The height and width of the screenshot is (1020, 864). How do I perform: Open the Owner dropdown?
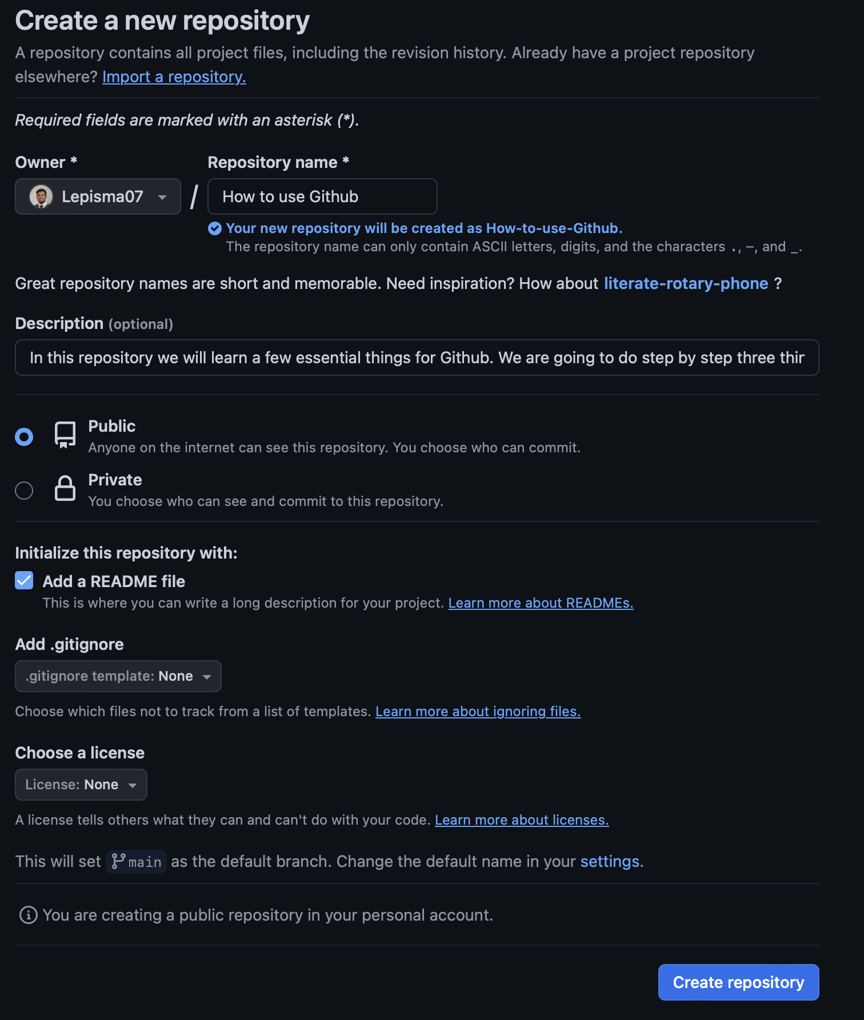pyautogui.click(x=98, y=196)
